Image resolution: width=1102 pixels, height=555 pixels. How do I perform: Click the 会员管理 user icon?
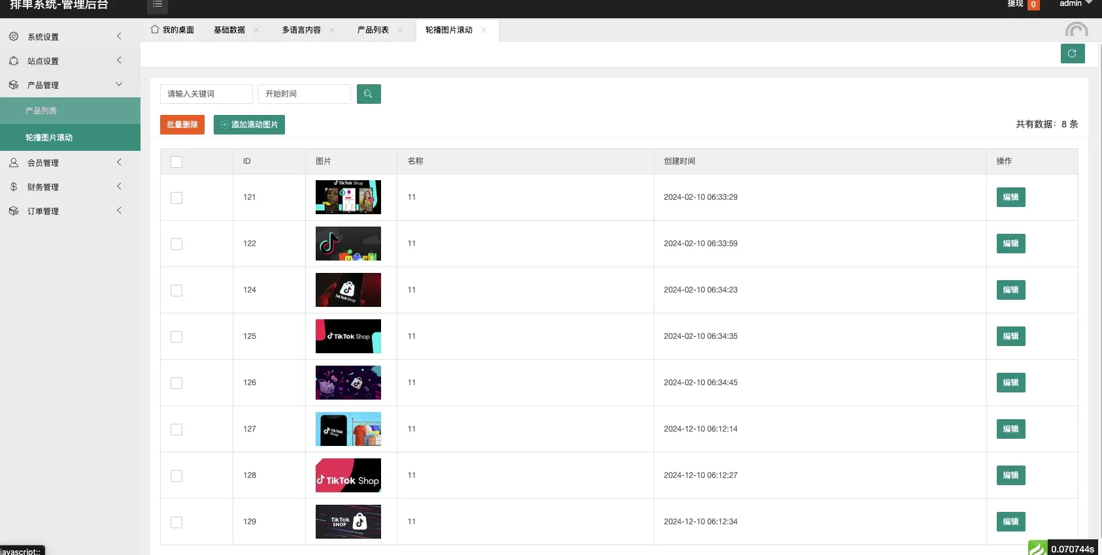coord(14,163)
